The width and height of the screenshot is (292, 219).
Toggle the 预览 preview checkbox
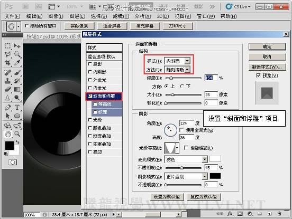(x=258, y=75)
